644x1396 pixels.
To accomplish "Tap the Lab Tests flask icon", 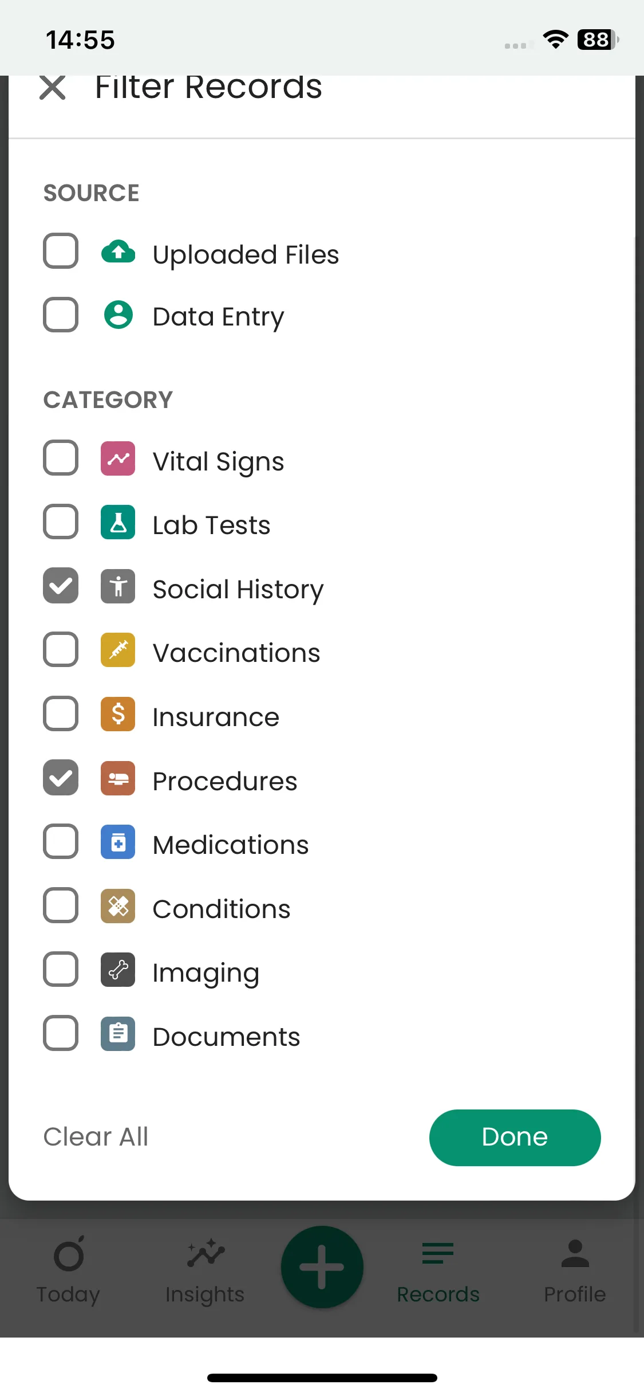I will (x=118, y=522).
